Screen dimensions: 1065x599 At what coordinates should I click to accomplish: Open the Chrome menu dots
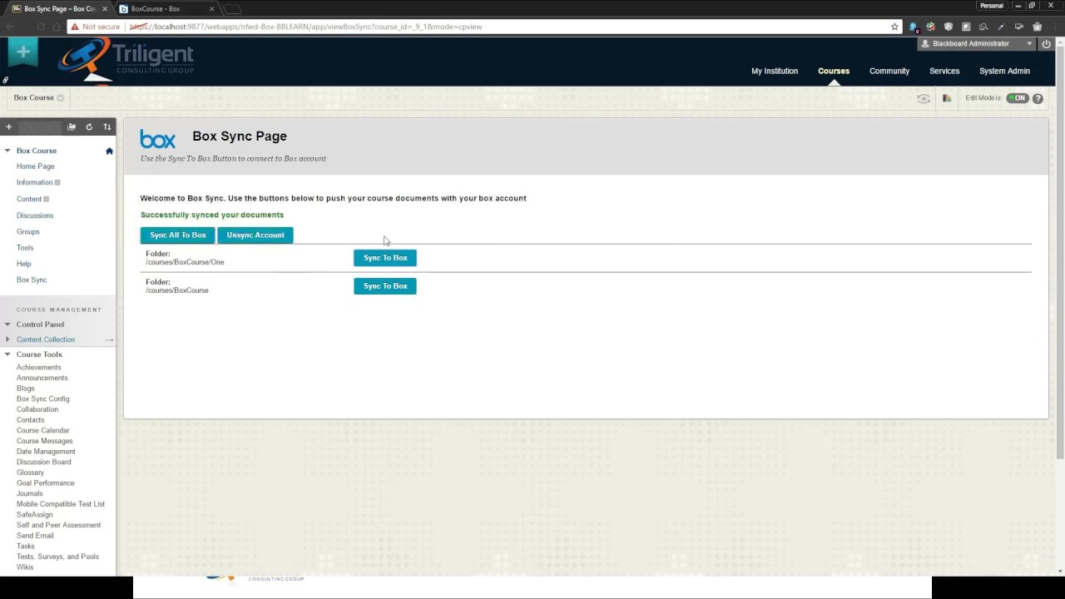(1054, 27)
